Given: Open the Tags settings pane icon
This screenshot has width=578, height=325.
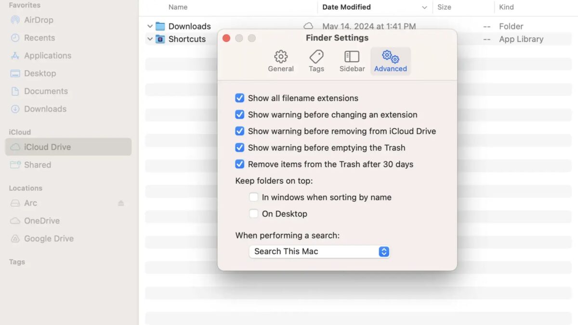Looking at the screenshot, I should tap(316, 57).
